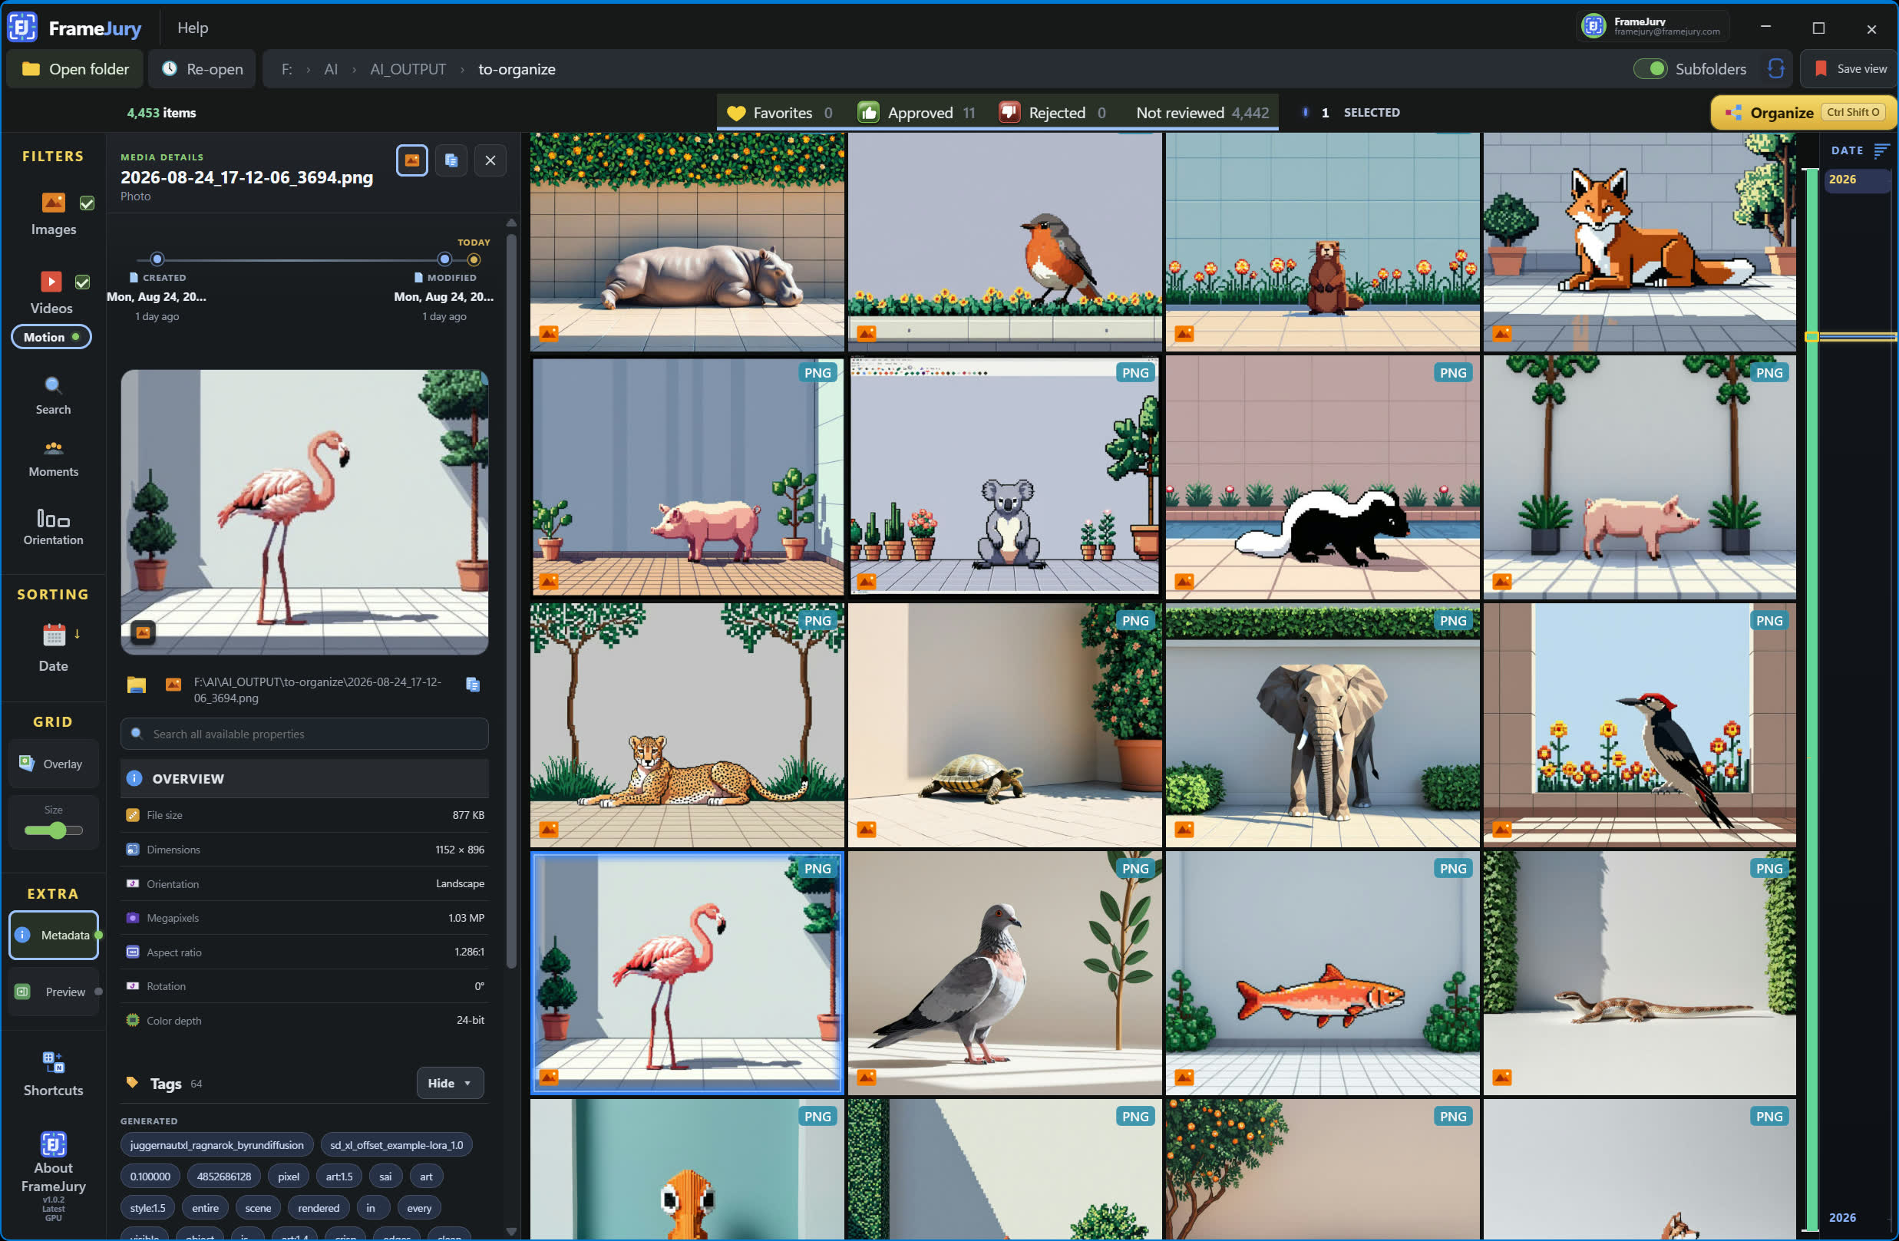1899x1241 pixels.
Task: Click in the Search all available properties field
Action: tap(304, 734)
